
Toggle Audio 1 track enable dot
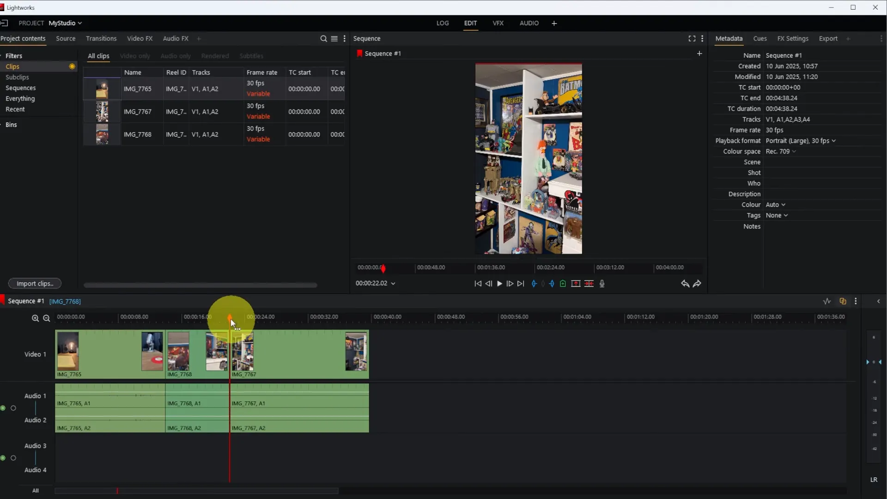[3, 408]
